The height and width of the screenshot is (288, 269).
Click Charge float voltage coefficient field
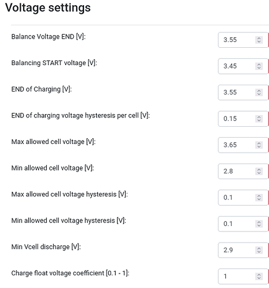[x=243, y=276]
